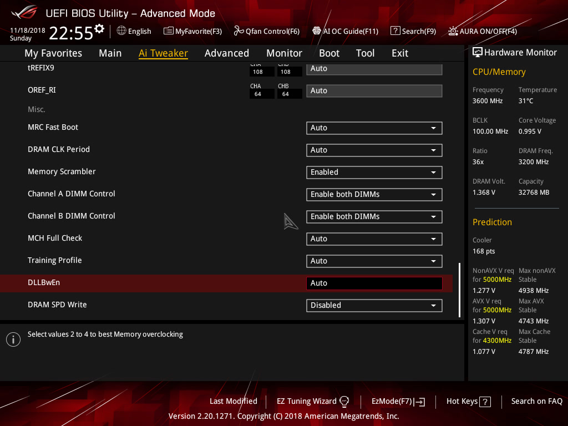Toggle AURA lighting icon
Screen dimensions: 568x426
[x=453, y=31]
